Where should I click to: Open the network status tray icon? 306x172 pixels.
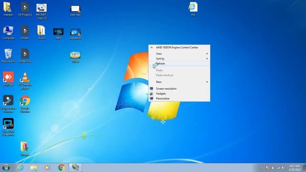coord(278,168)
